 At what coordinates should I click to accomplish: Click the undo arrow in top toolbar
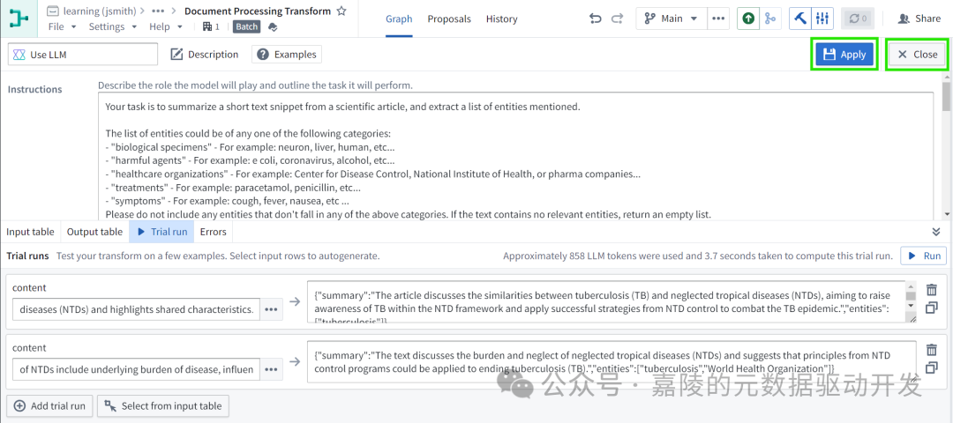click(596, 19)
